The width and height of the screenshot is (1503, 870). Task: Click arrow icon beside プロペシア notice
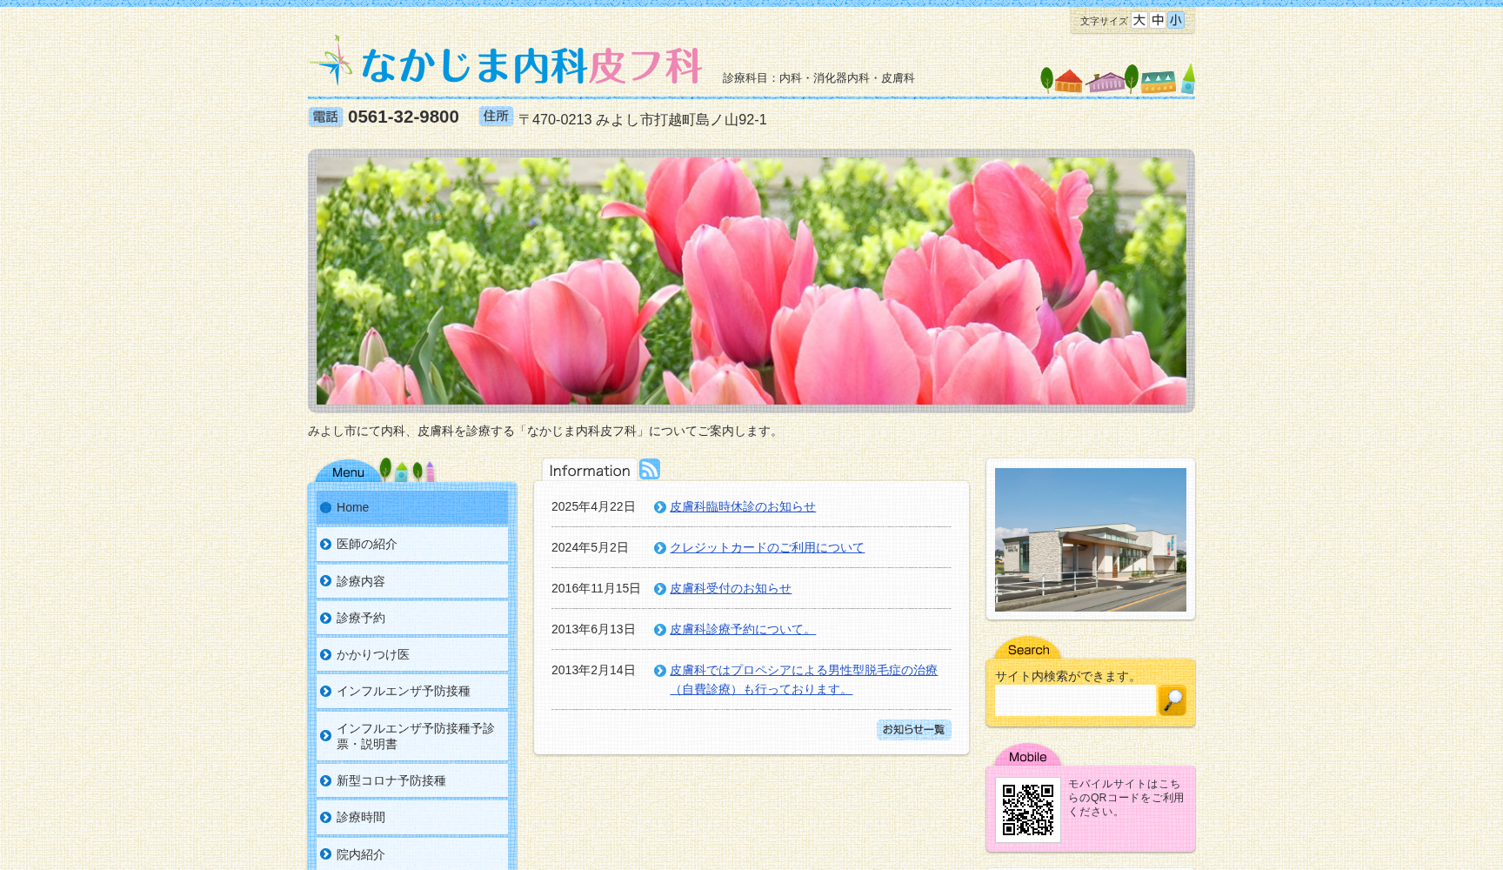tap(660, 671)
